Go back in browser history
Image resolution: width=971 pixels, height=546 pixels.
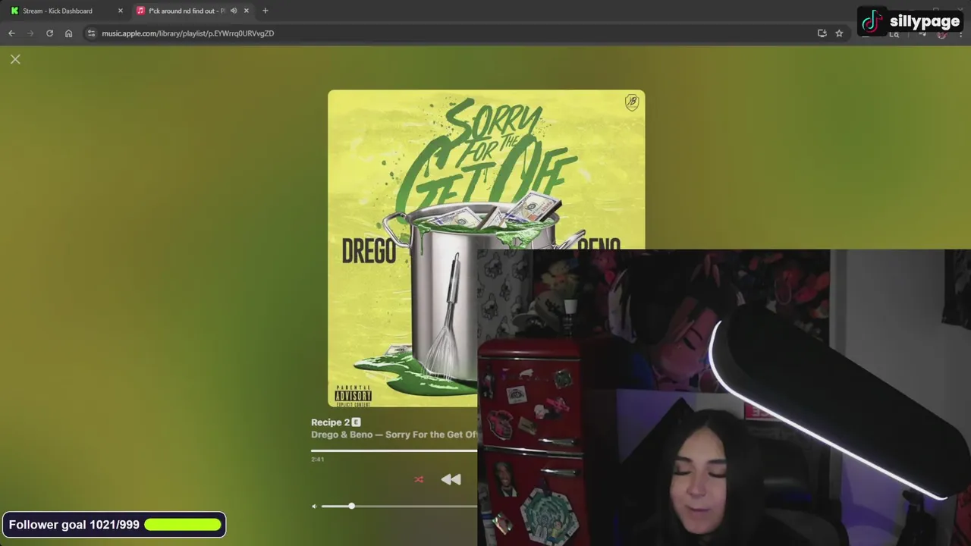(x=11, y=33)
